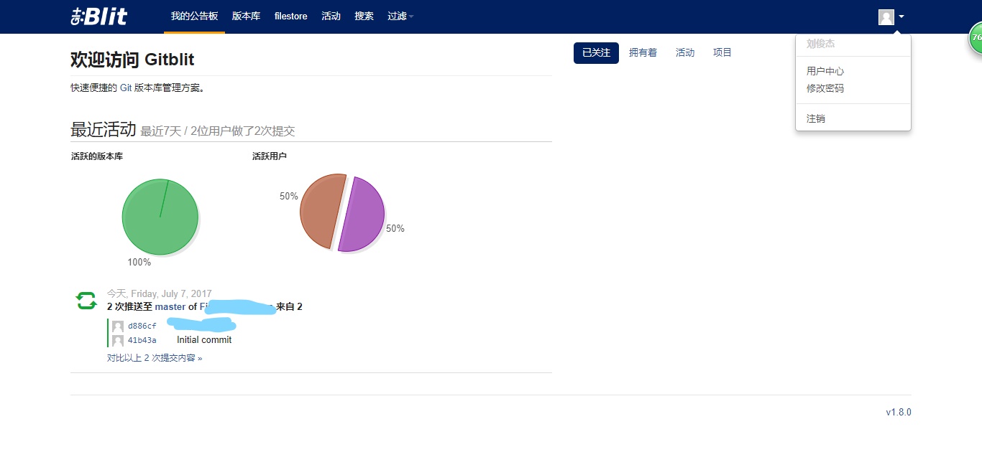Click avatar beside commit 41b43a

click(118, 341)
